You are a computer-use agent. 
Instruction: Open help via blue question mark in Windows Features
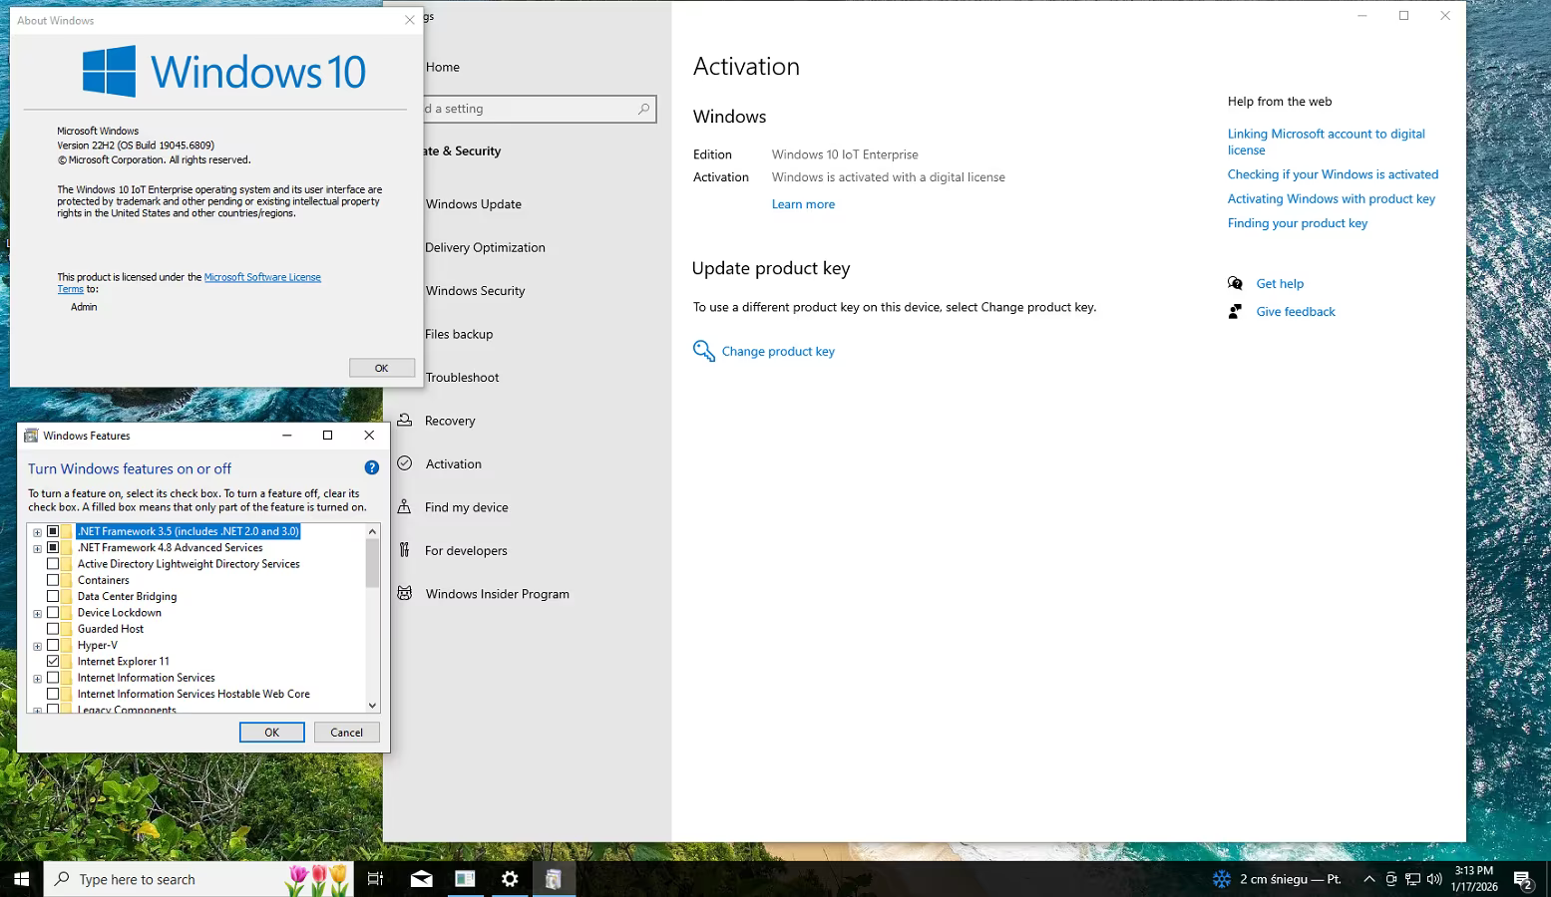click(x=372, y=467)
